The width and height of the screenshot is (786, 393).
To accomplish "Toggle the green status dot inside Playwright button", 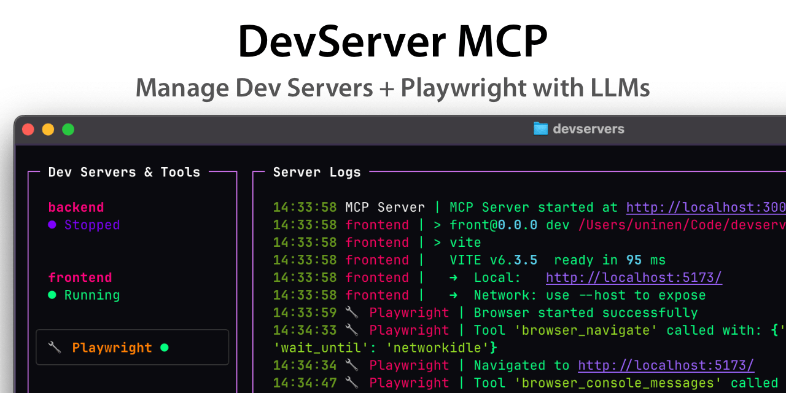I will click(164, 347).
